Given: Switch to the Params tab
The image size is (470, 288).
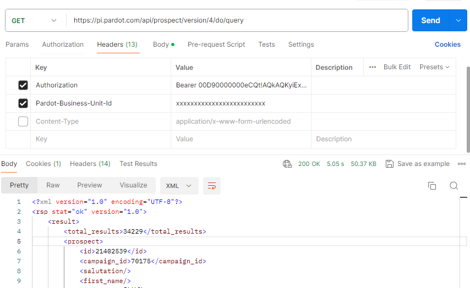Looking at the screenshot, I should [17, 45].
